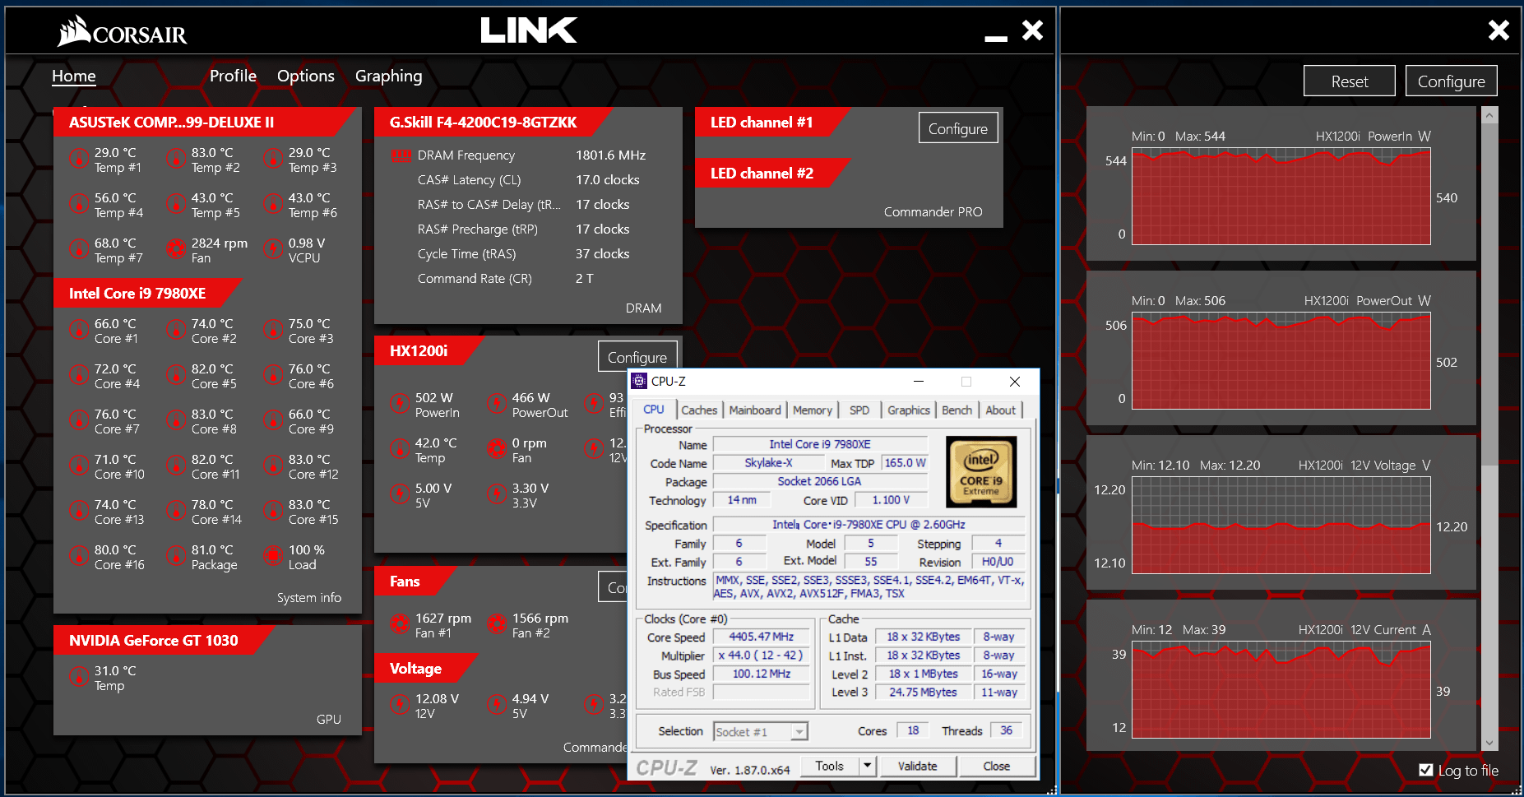Click the DRAM Frequency memory icon

click(x=401, y=155)
